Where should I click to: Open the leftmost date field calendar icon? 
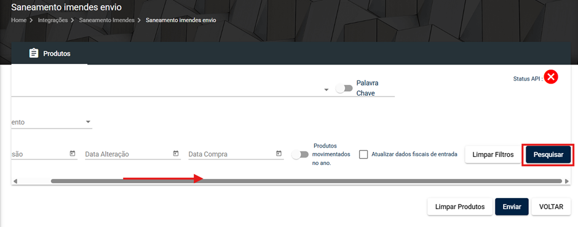[73, 154]
